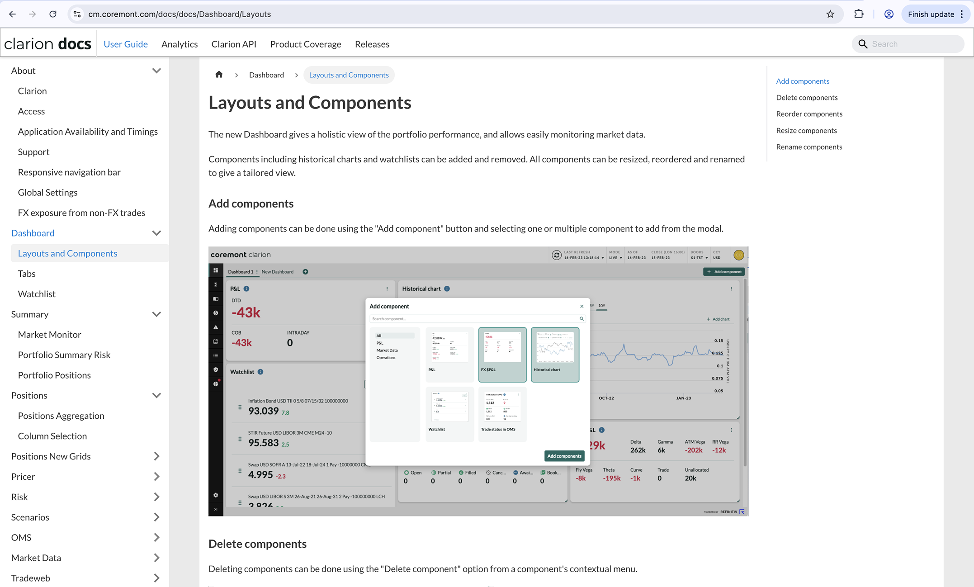This screenshot has height=587, width=974.
Task: Collapse the About section chevron
Action: point(156,71)
